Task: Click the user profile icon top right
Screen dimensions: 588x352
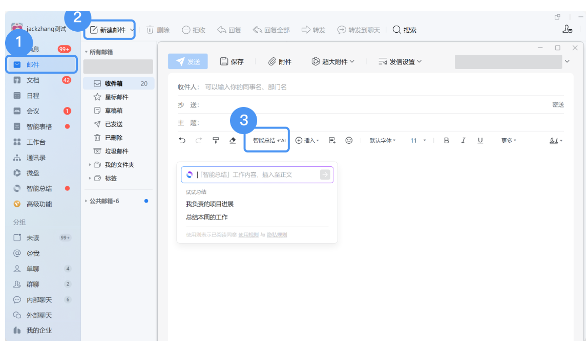Action: coord(568,29)
